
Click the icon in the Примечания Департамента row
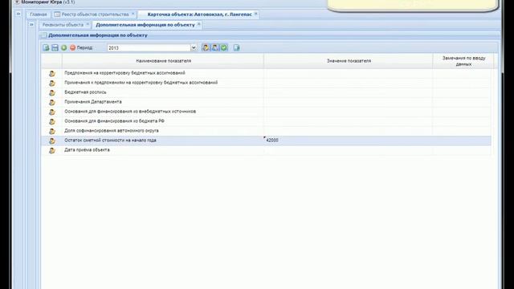coord(51,102)
